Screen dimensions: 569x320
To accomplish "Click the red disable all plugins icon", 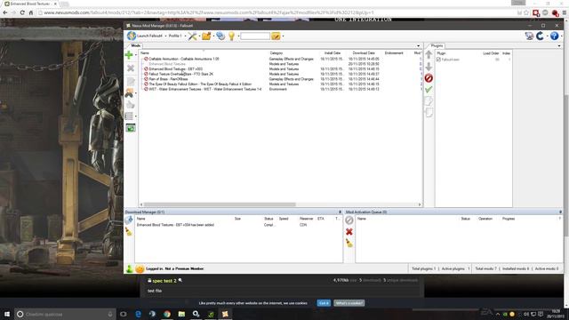I will pyautogui.click(x=429, y=78).
